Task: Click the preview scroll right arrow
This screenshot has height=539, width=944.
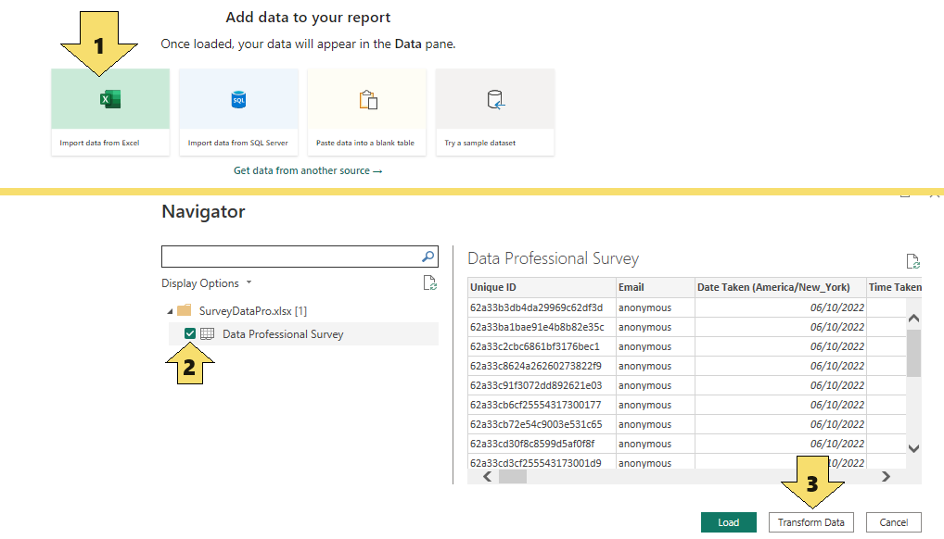Action: click(x=886, y=476)
